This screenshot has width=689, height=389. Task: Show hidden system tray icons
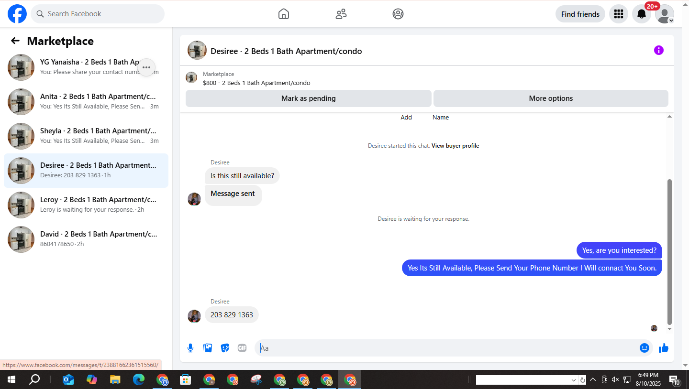point(593,380)
